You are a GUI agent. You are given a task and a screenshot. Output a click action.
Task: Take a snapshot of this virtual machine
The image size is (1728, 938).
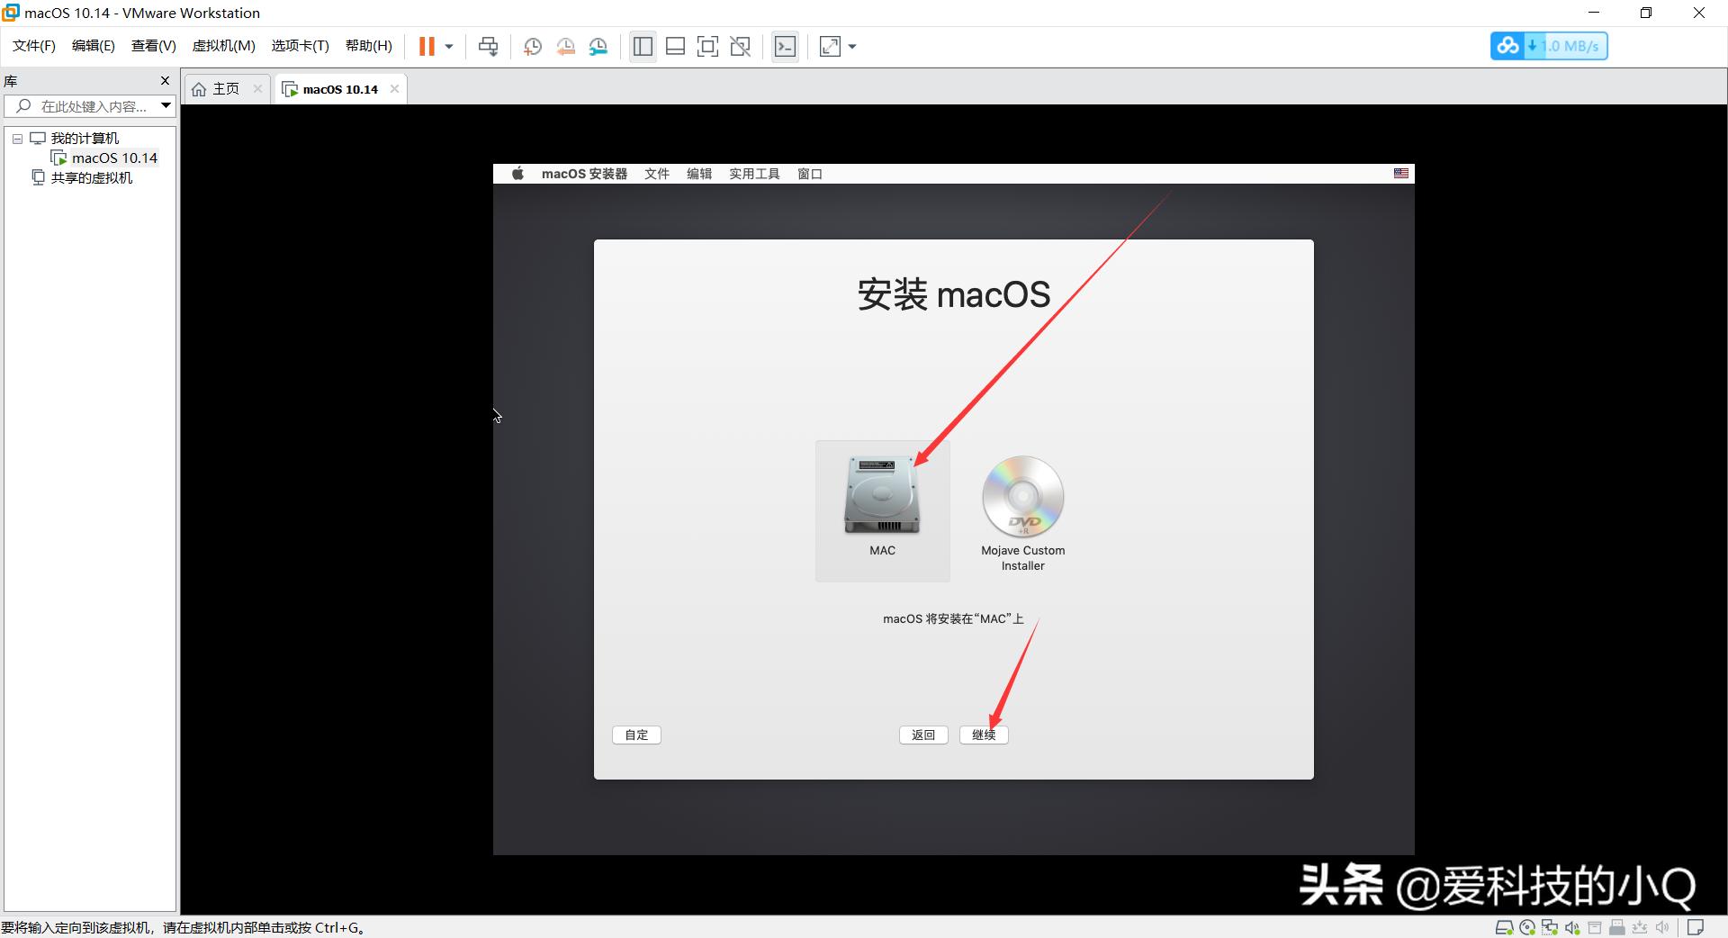532,46
